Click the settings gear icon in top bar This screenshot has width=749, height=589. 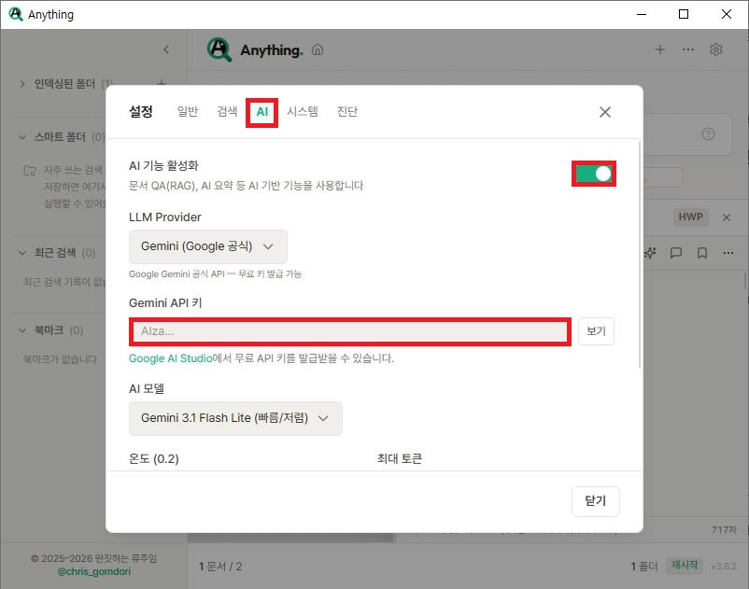pyautogui.click(x=715, y=49)
